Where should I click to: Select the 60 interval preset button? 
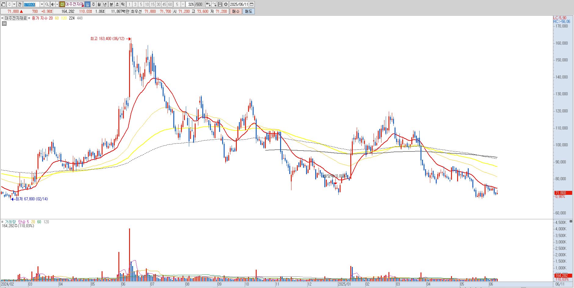170,4
